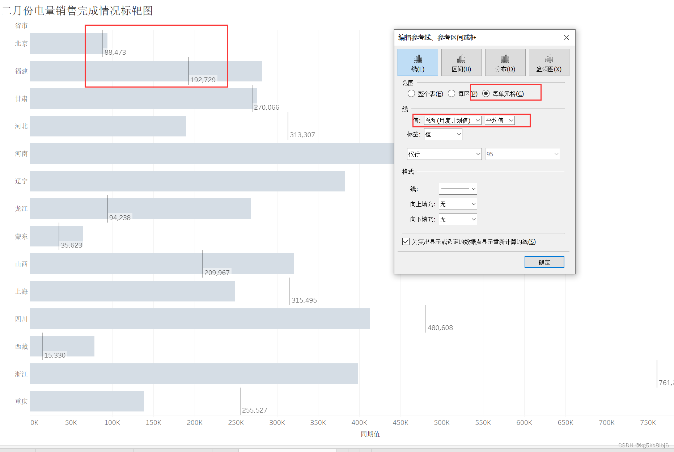674x452 pixels.
Task: Click the 209,967 reference line label
Action: pyautogui.click(x=217, y=273)
